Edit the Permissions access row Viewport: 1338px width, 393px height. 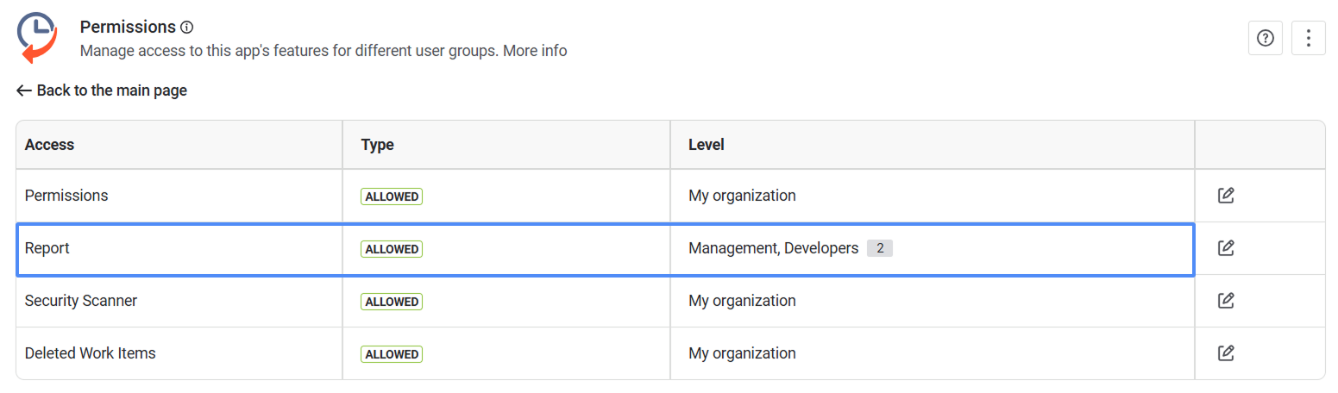(x=1225, y=196)
